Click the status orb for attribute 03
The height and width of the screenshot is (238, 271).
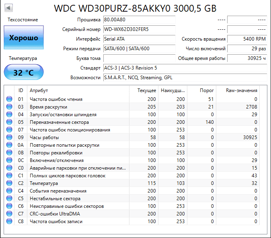pyautogui.click(x=9, y=107)
